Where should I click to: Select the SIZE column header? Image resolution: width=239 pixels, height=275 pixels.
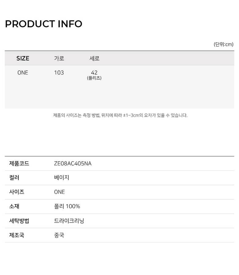tap(23, 58)
